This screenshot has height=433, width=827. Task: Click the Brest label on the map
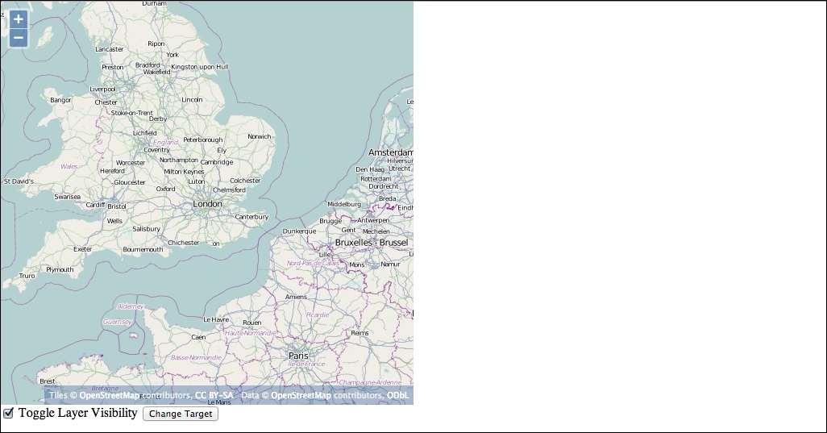(x=47, y=381)
